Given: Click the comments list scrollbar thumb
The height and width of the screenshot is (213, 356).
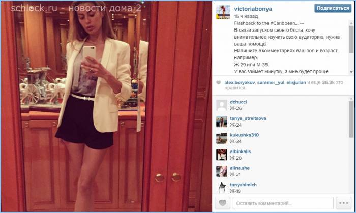Looking at the screenshot, I should [x=351, y=119].
